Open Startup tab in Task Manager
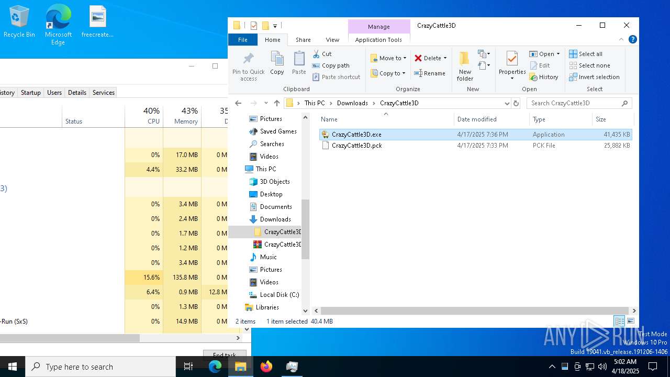The height and width of the screenshot is (377, 670). click(x=31, y=93)
